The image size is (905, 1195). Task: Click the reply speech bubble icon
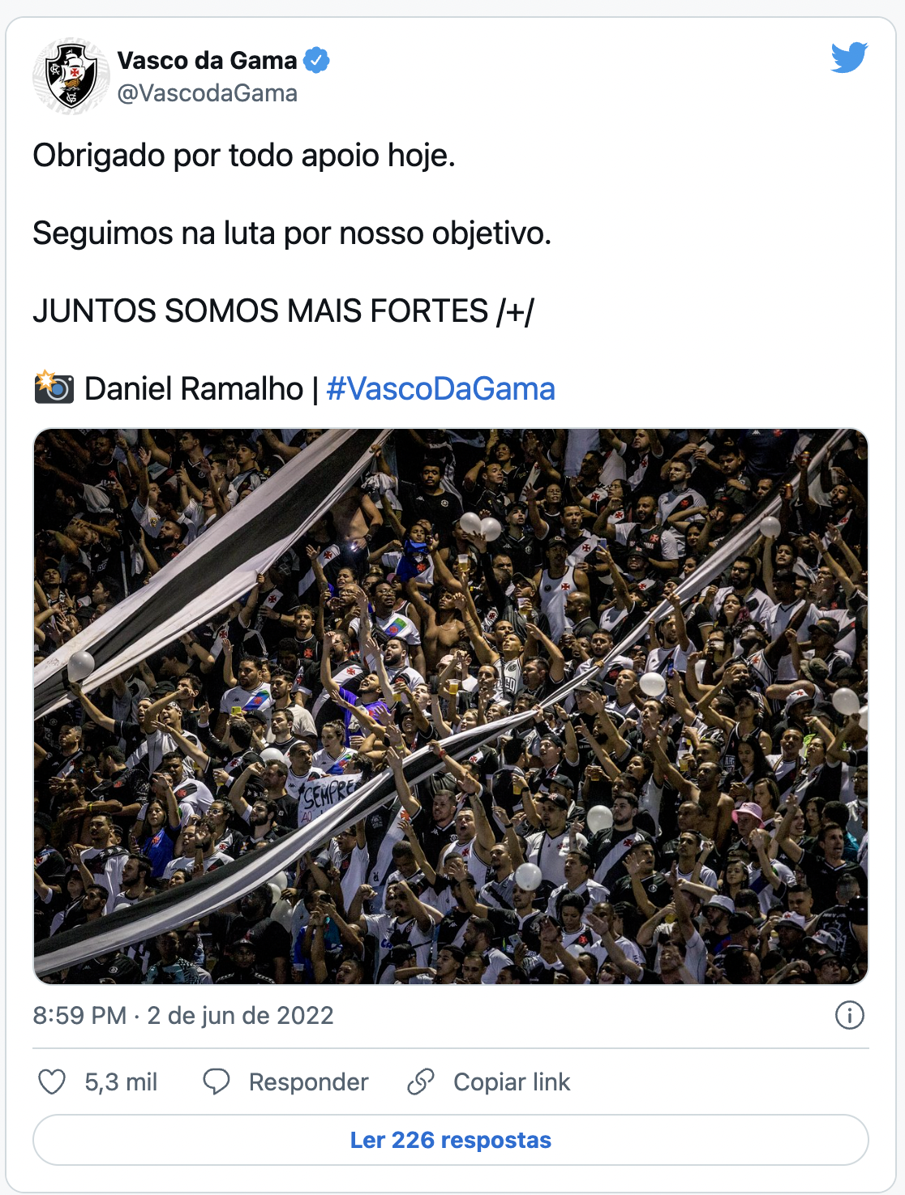(x=217, y=1081)
